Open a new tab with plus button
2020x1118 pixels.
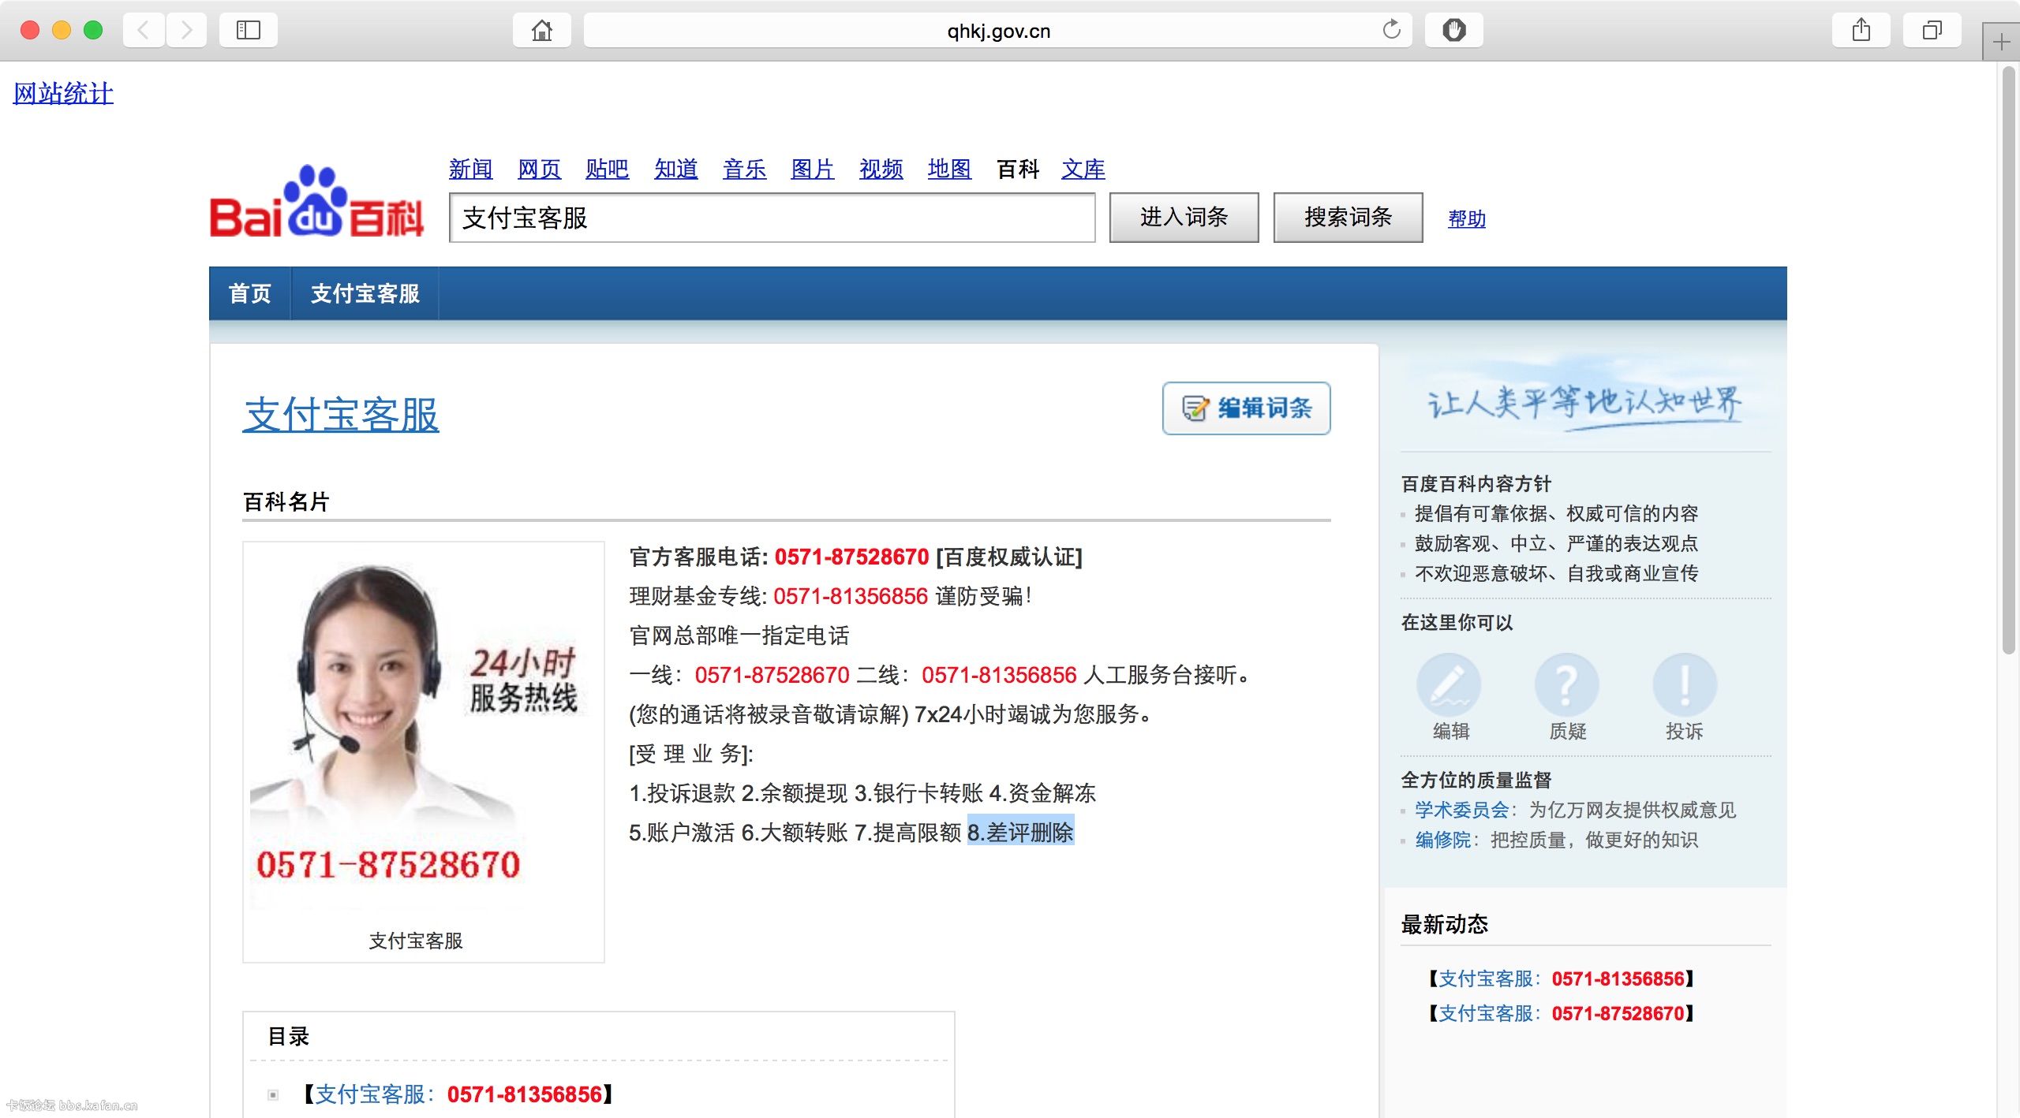click(2000, 42)
